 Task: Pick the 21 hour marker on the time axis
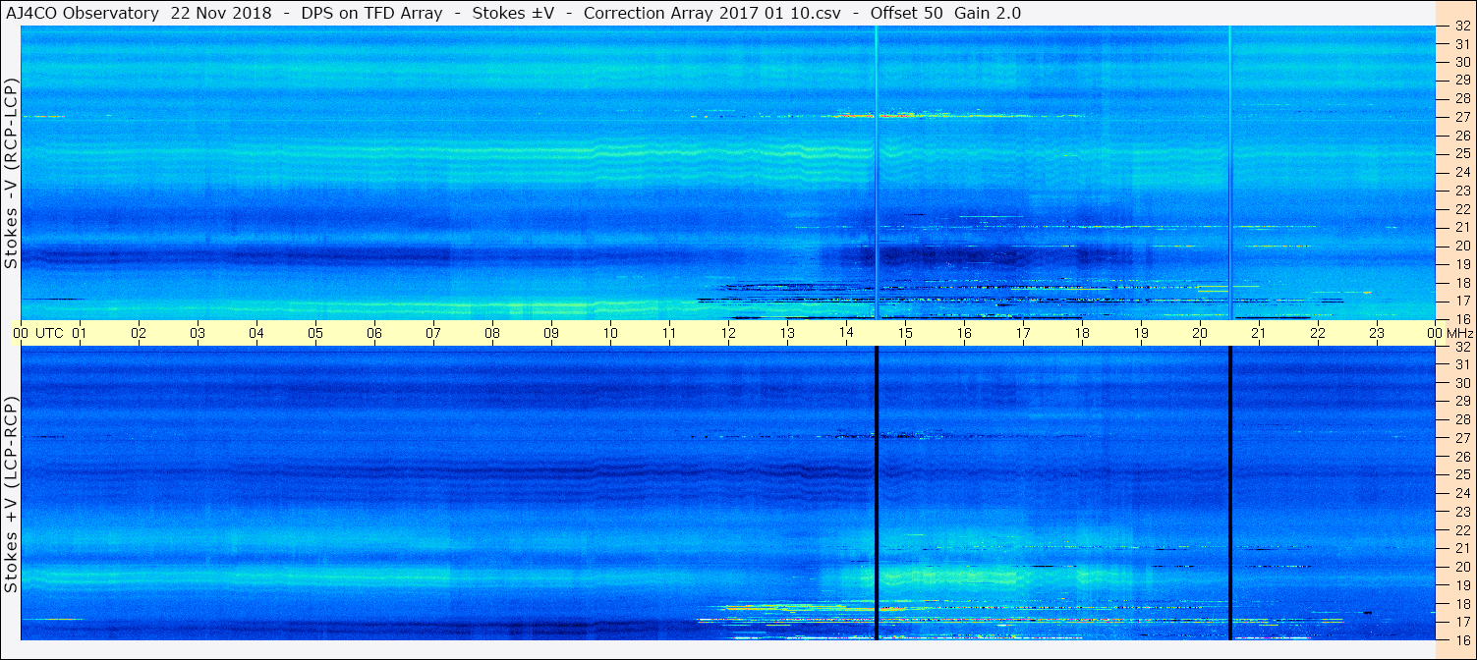click(1259, 333)
